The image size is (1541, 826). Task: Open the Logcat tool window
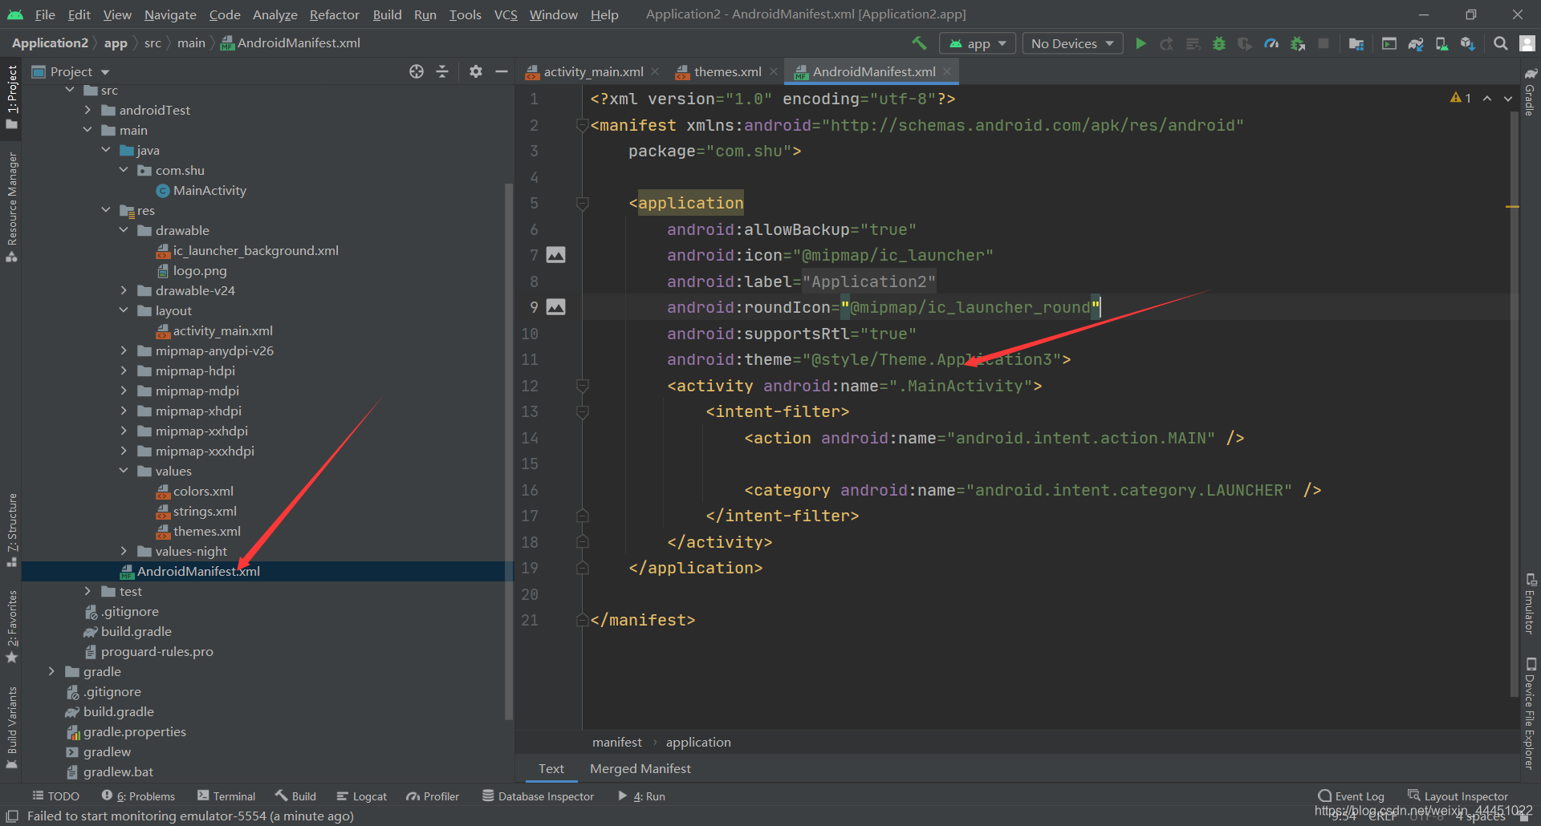click(x=362, y=796)
